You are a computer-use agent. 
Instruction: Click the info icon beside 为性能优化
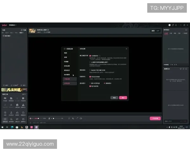[x=100, y=55]
